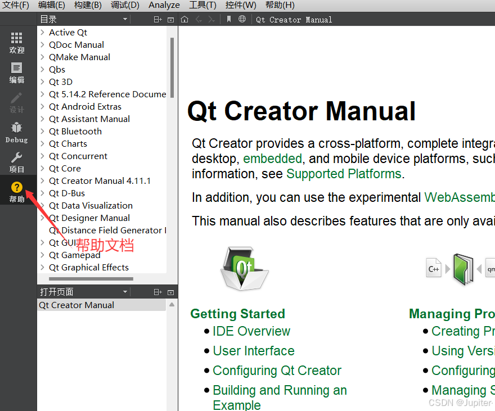
Task: Click the open pages scroll-up arrow
Action: [172, 305]
